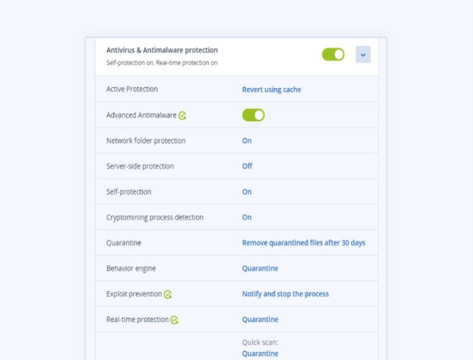Select the Active Protection row label
This screenshot has height=360, width=473.
pyautogui.click(x=132, y=89)
